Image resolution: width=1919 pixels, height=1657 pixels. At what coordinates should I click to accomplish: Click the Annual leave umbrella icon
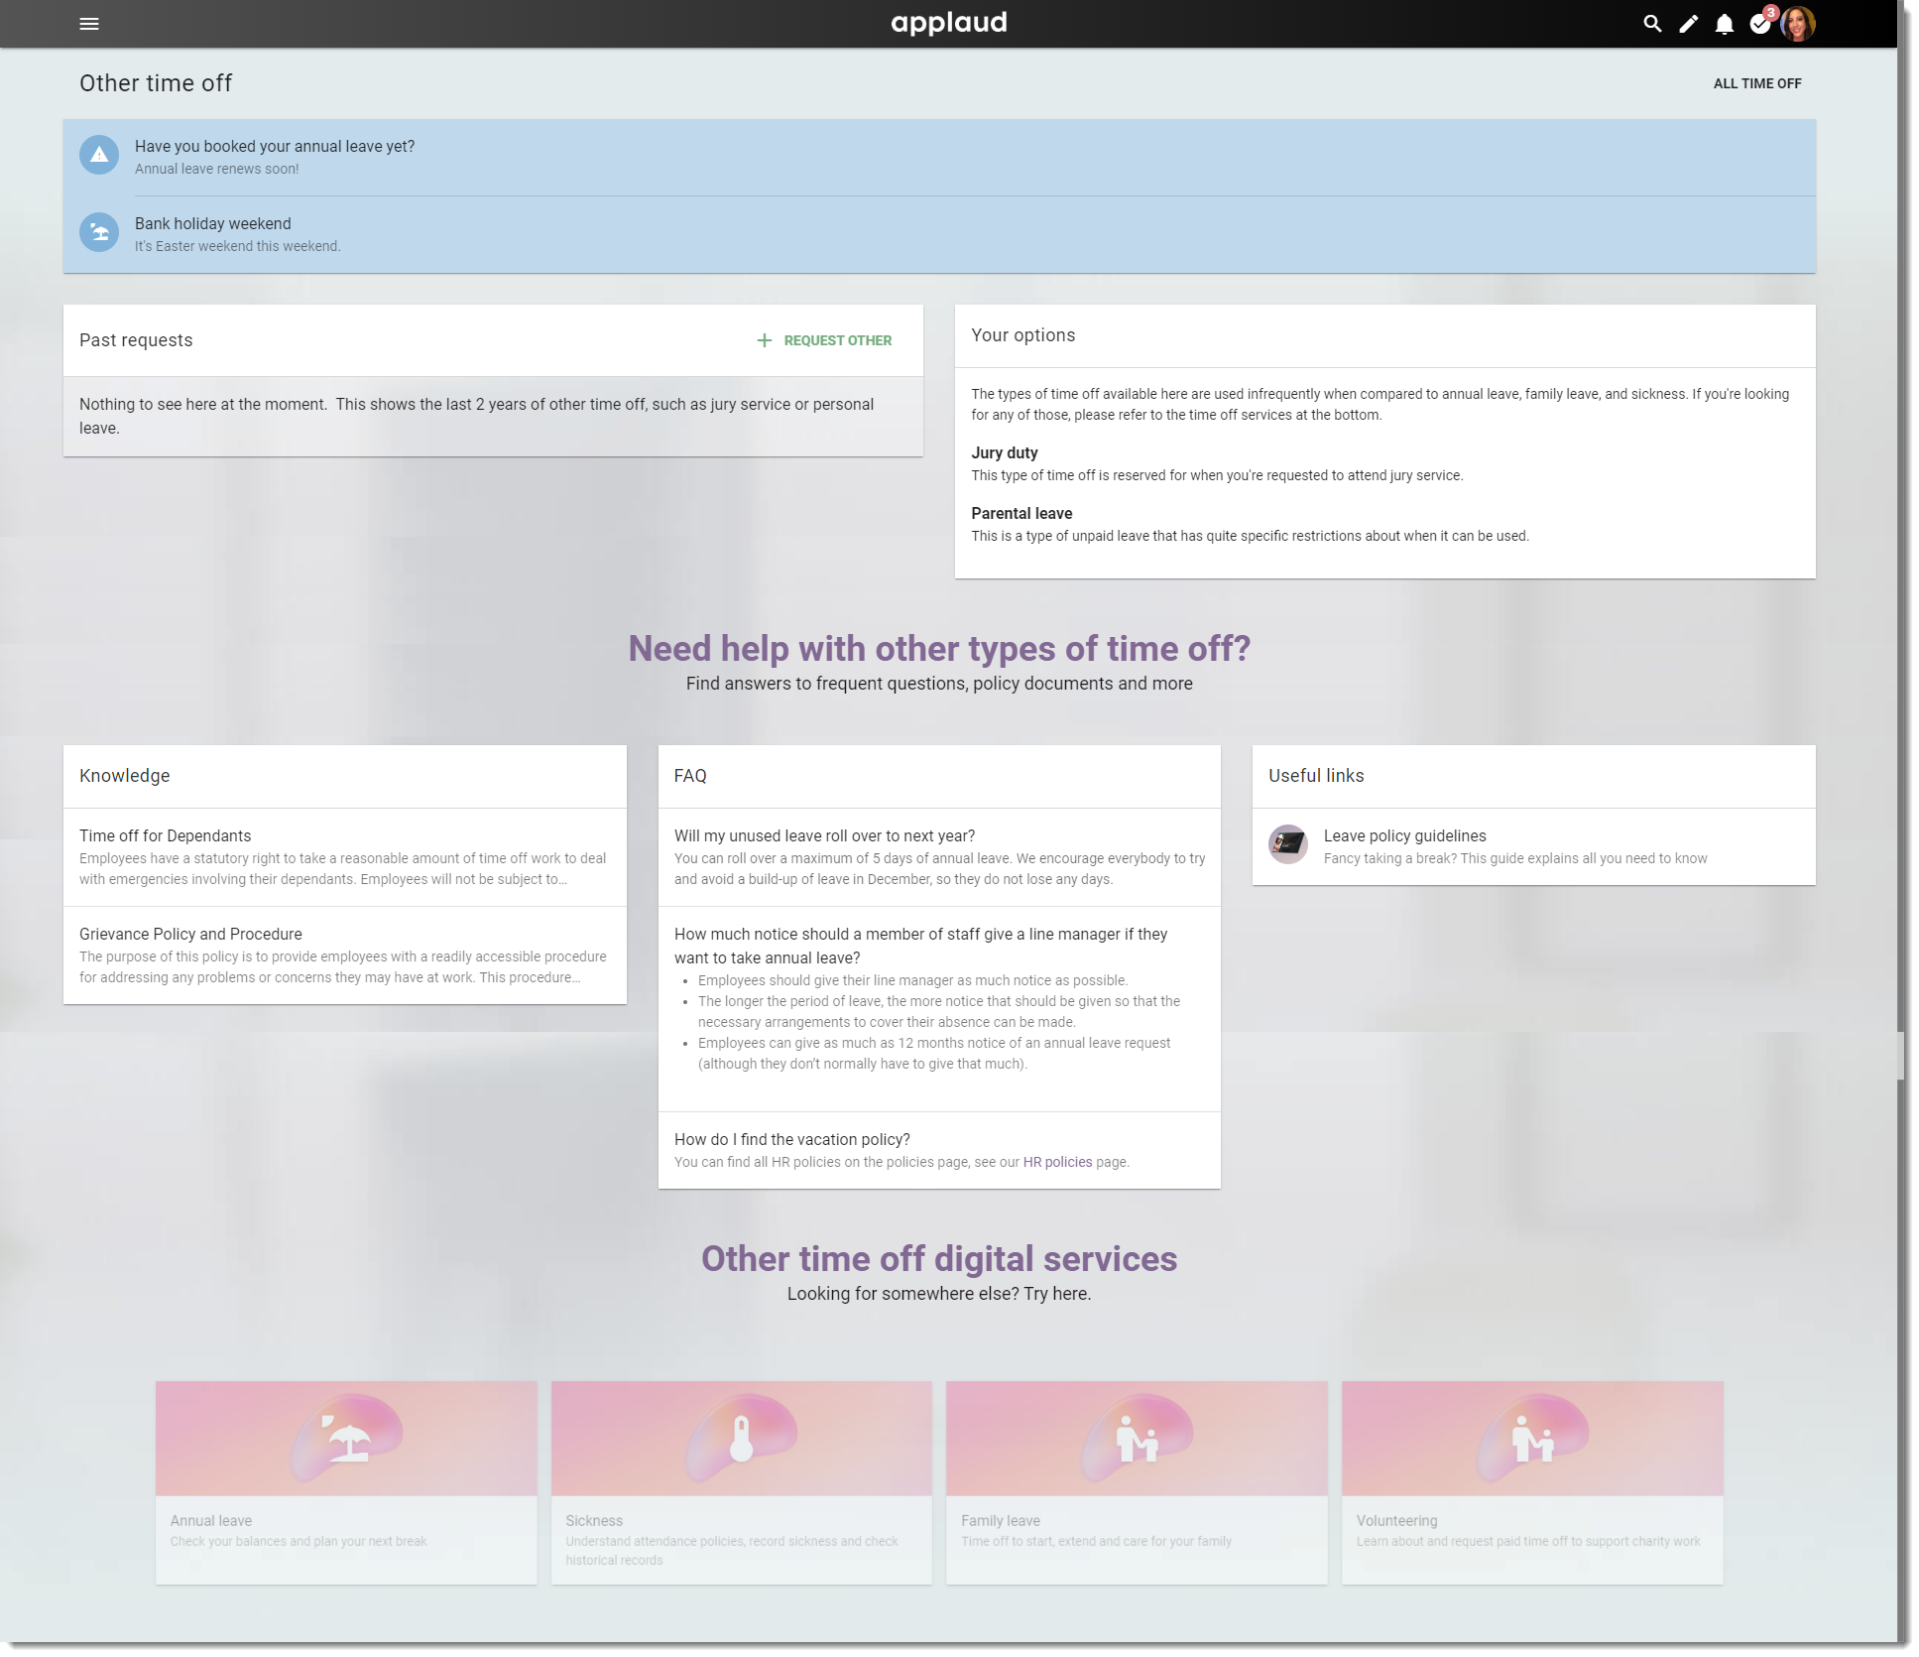pyautogui.click(x=346, y=1438)
